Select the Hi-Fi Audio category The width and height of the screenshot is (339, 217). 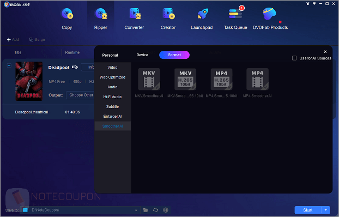tap(112, 97)
